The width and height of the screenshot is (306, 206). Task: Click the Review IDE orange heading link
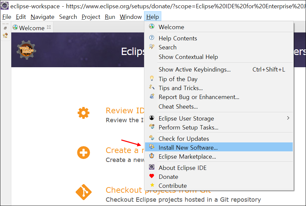tap(125, 111)
